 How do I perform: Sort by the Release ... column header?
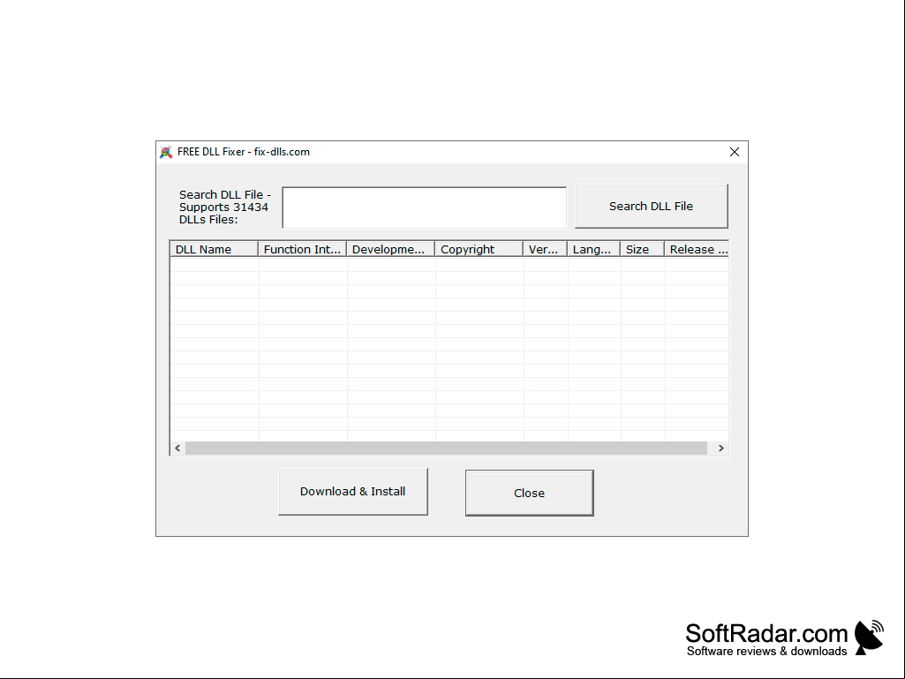tap(697, 249)
